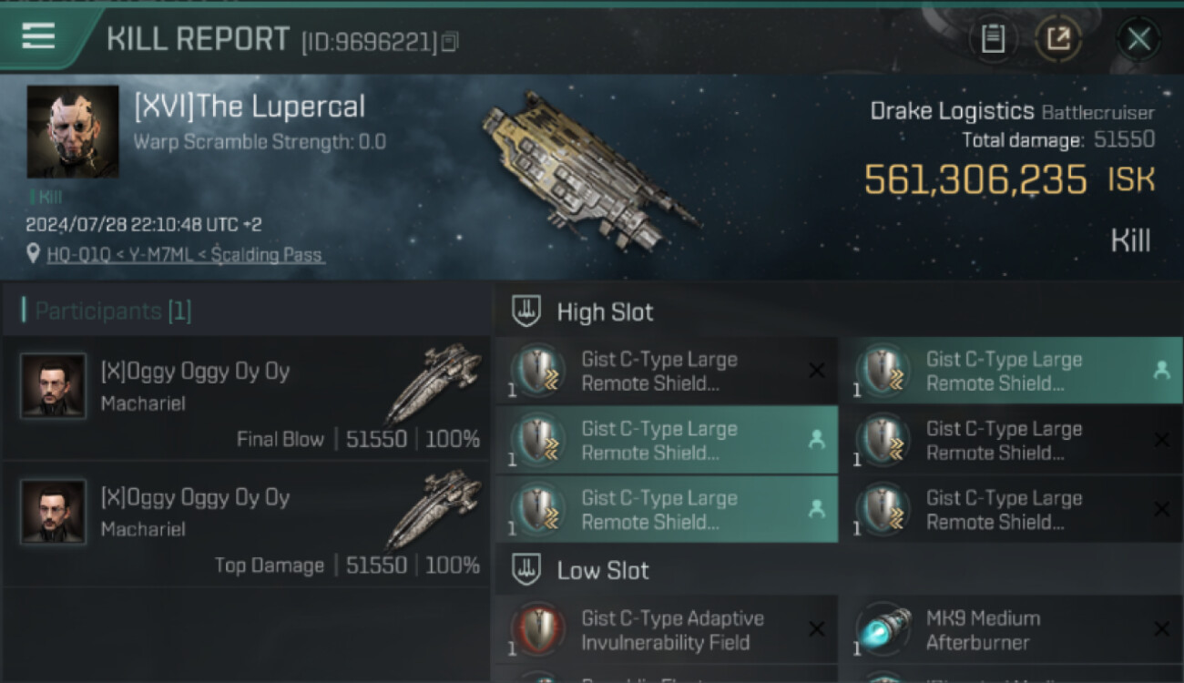
Task: Click the share export icon
Action: point(1057,39)
